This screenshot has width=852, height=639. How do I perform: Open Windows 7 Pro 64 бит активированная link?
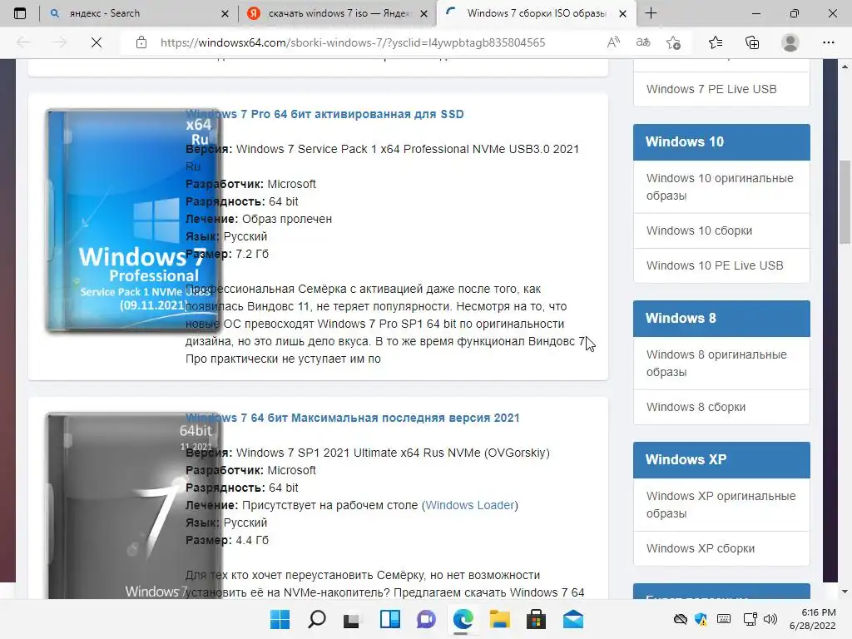point(325,114)
